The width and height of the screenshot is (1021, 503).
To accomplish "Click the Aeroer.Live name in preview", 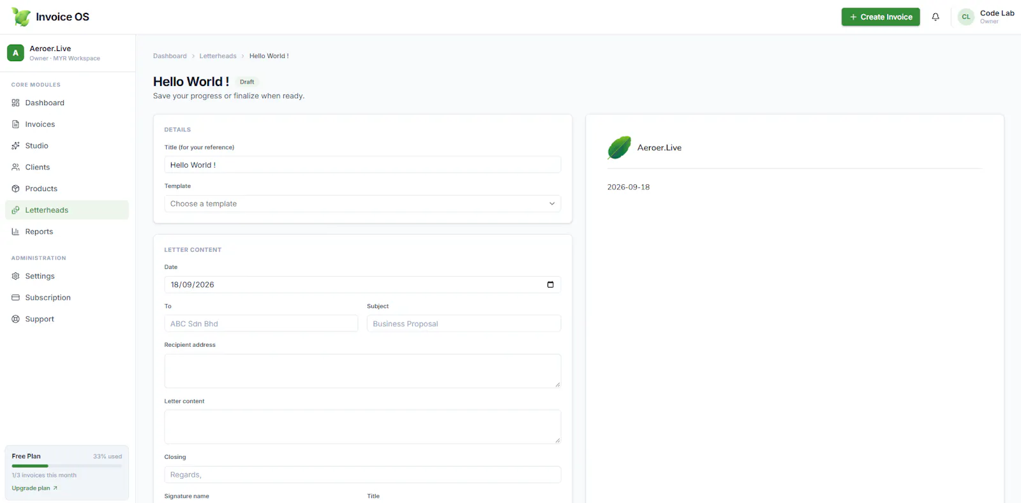I will tap(659, 148).
